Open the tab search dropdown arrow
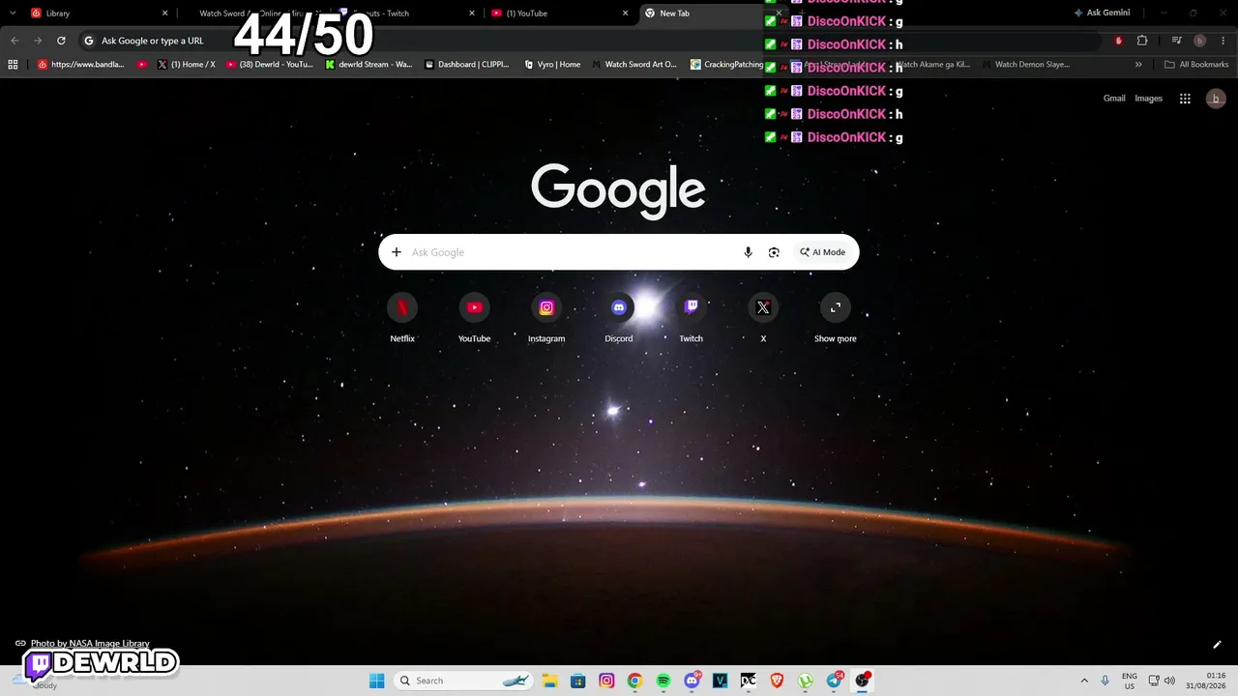The width and height of the screenshot is (1238, 696). [12, 14]
